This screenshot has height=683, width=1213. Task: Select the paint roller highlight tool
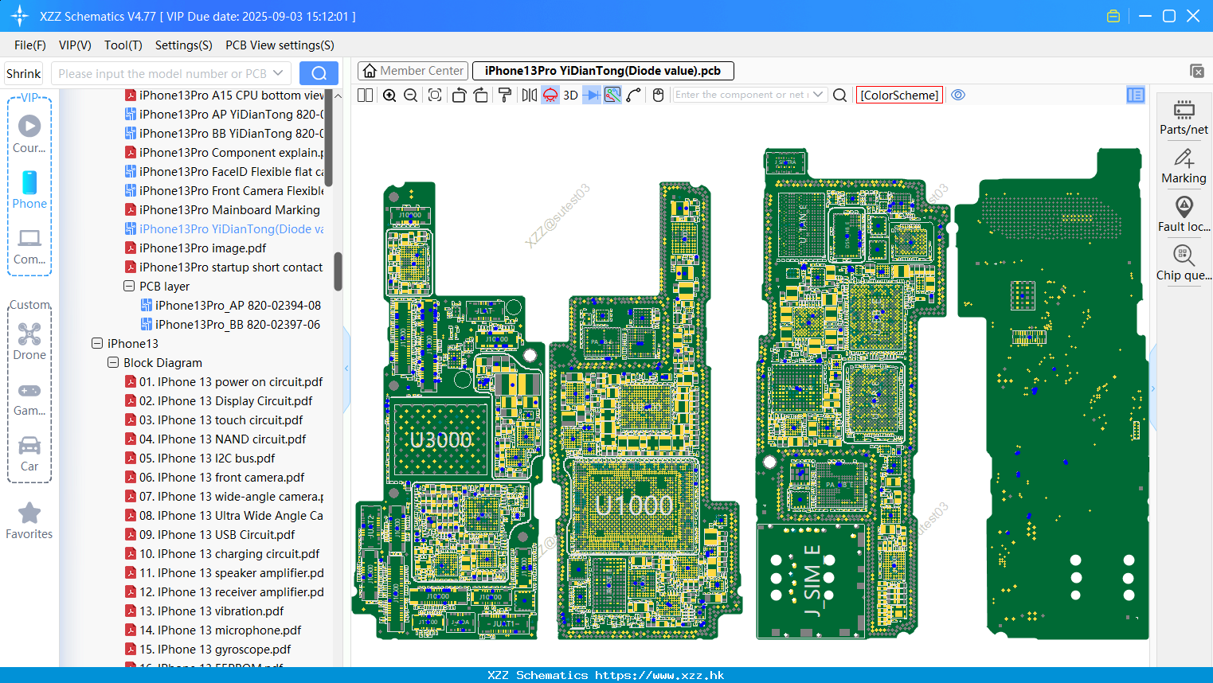tap(505, 95)
